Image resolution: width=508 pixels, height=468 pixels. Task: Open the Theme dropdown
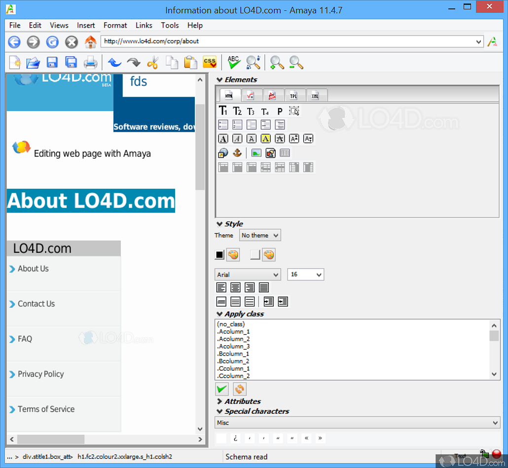coord(259,235)
